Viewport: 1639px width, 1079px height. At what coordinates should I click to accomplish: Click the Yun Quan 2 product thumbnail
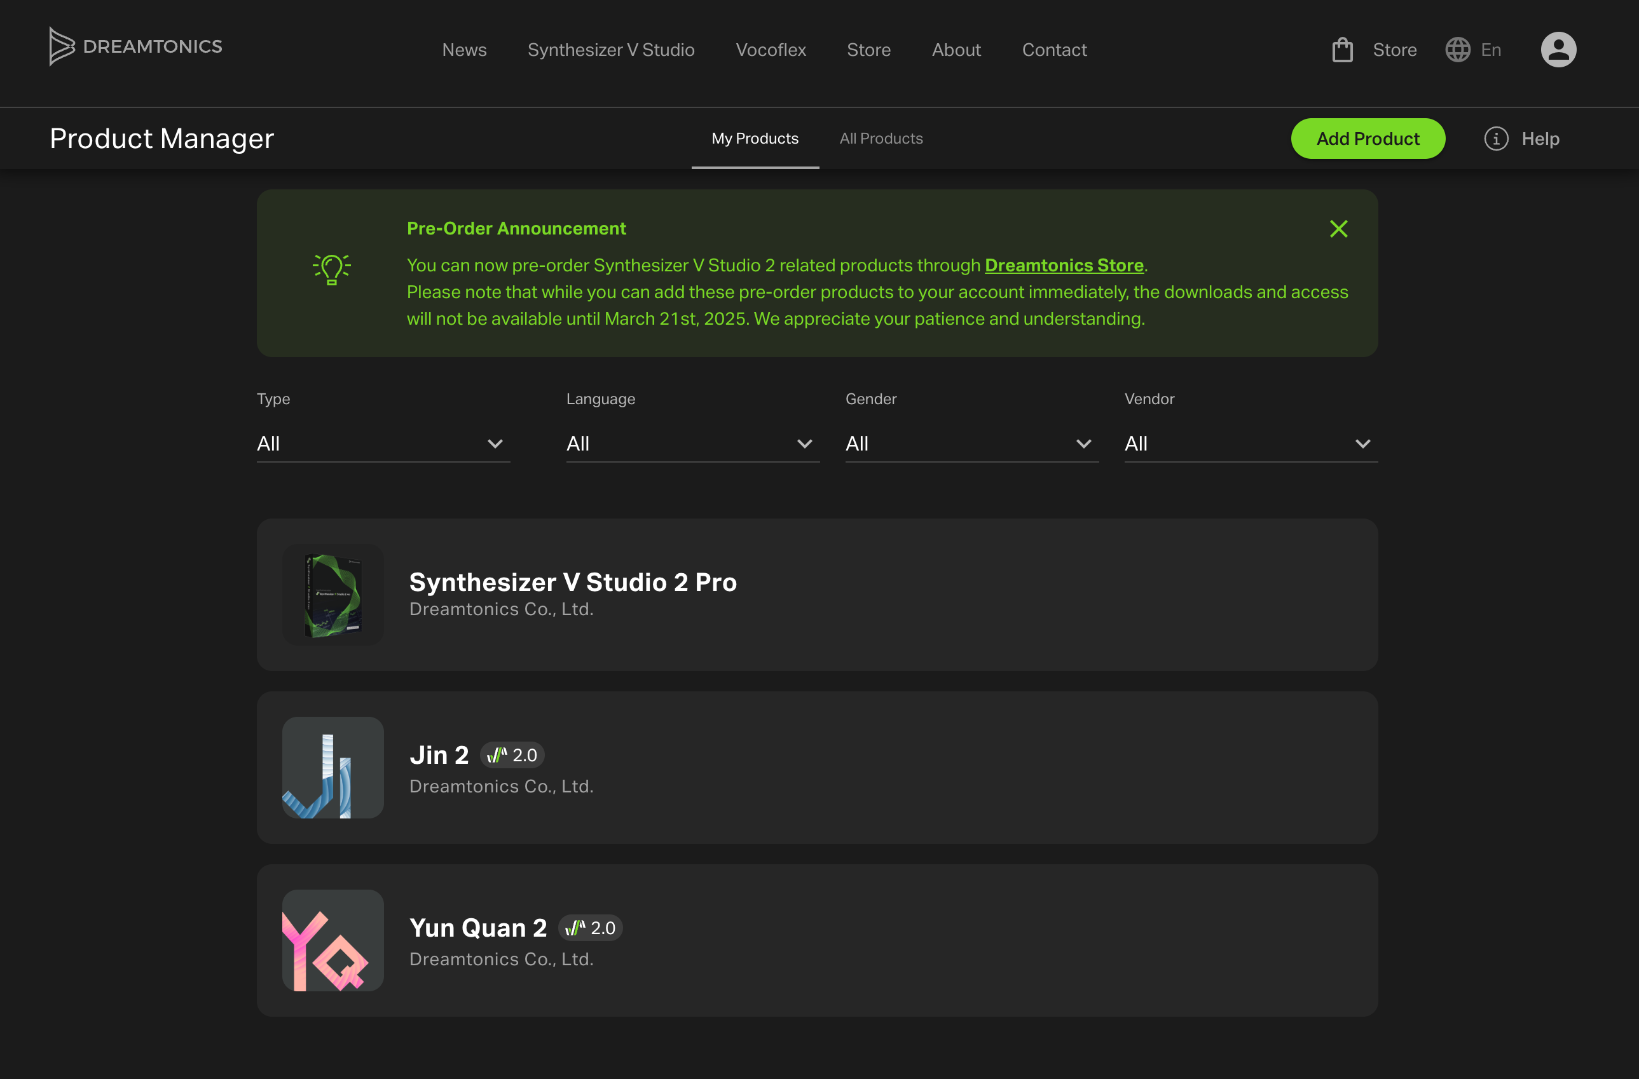333,940
